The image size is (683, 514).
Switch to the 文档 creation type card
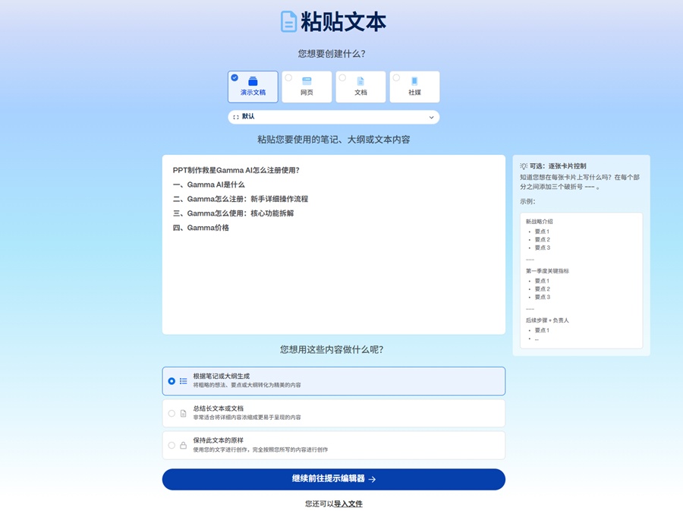[360, 87]
